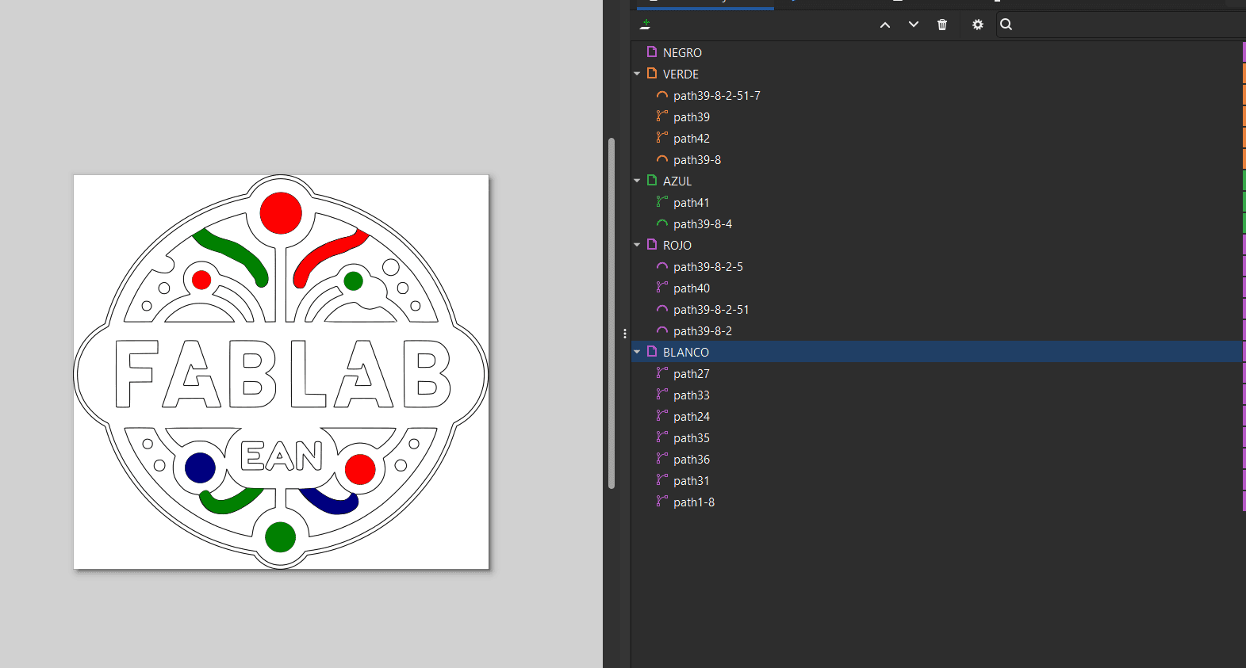Click the canvas vertical scrollbar
The image size is (1246, 668).
[x=611, y=314]
